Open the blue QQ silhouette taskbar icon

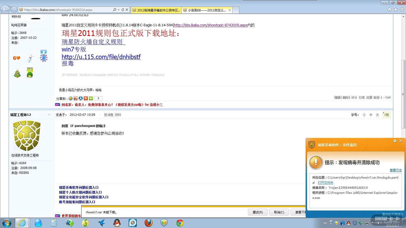coord(38,223)
